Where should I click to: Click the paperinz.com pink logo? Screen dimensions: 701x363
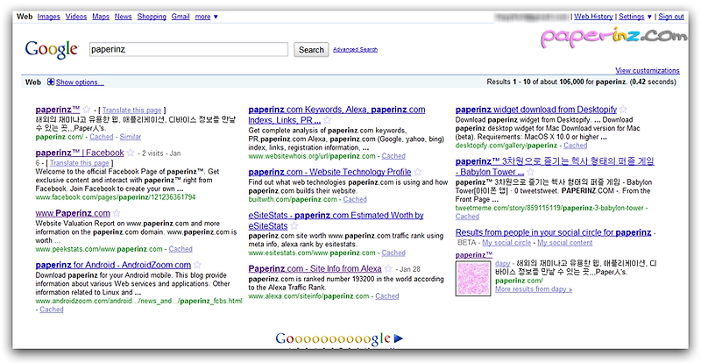pyautogui.click(x=613, y=37)
